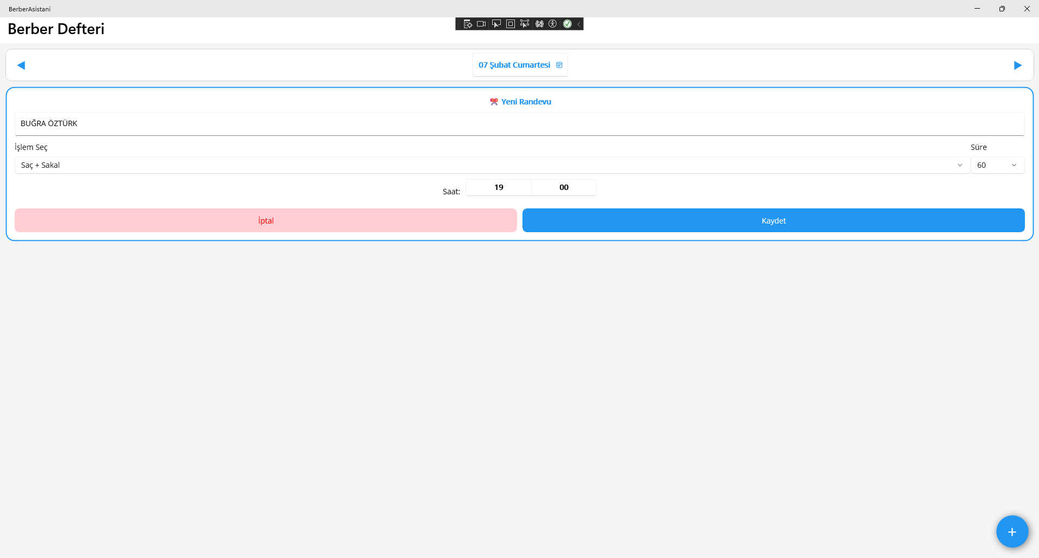1039x558 pixels.
Task: Toggle Hot Reload braces icon
Action: (539, 24)
